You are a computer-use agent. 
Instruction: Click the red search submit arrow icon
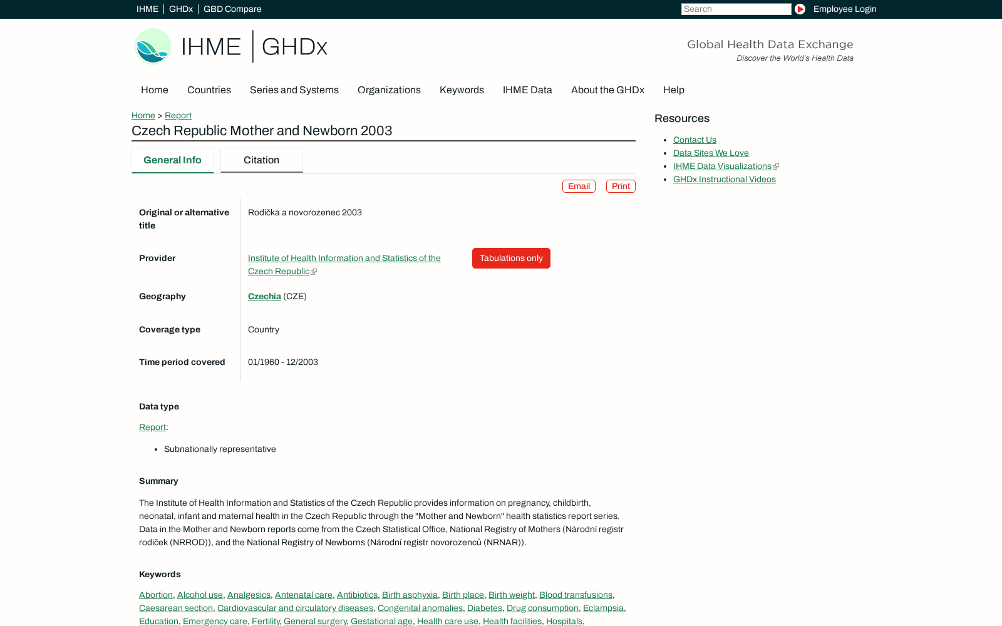pyautogui.click(x=800, y=9)
